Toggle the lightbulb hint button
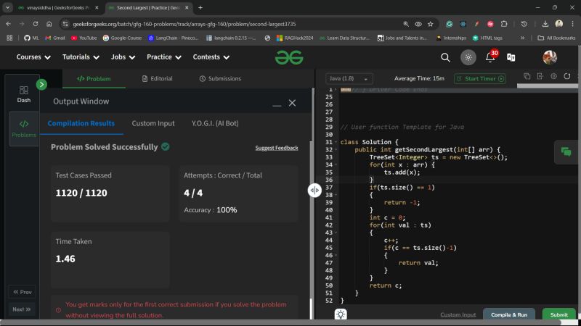 pos(340,314)
